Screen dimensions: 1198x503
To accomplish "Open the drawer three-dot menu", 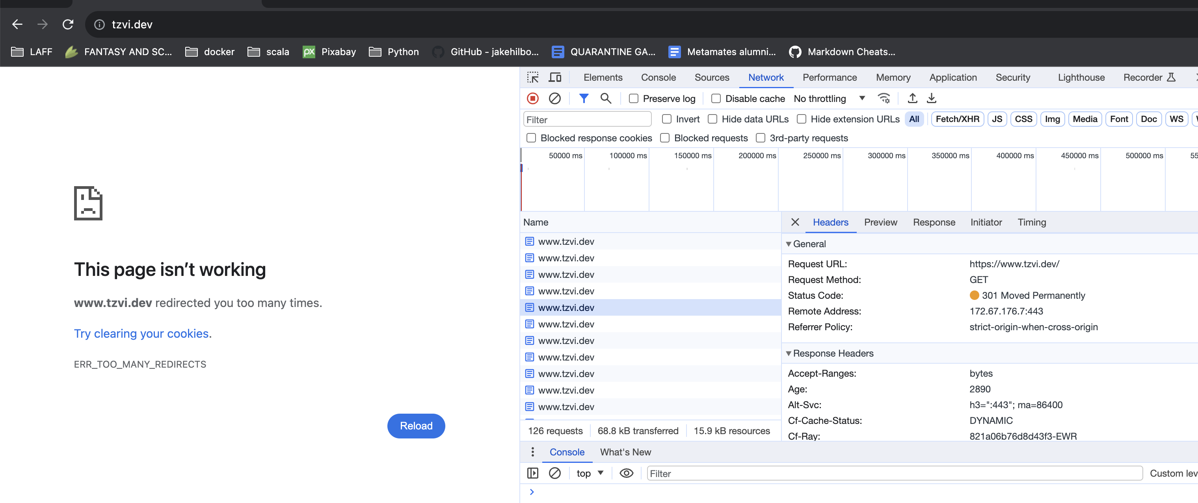I will (x=532, y=452).
